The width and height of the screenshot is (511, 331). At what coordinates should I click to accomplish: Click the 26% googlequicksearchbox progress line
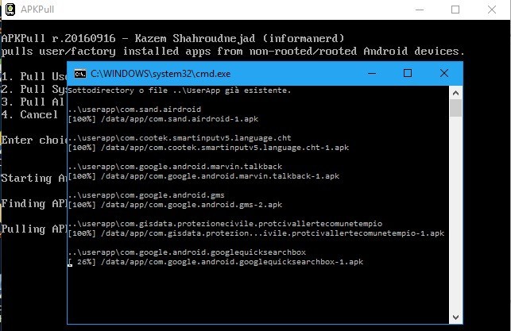tap(216, 262)
